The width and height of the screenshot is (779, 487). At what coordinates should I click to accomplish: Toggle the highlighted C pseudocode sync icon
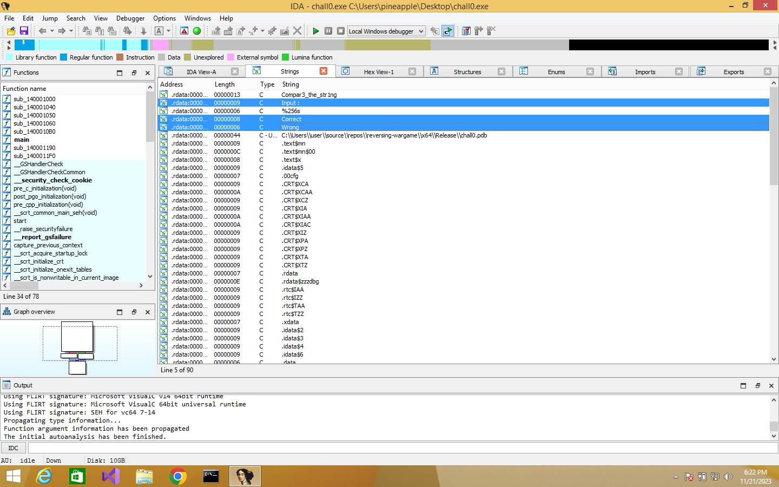click(447, 31)
